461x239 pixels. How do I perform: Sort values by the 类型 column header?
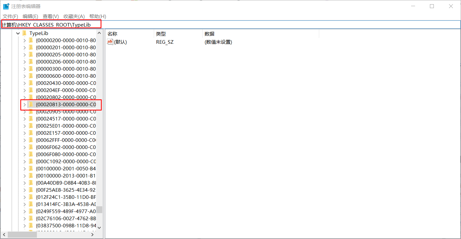[178, 34]
